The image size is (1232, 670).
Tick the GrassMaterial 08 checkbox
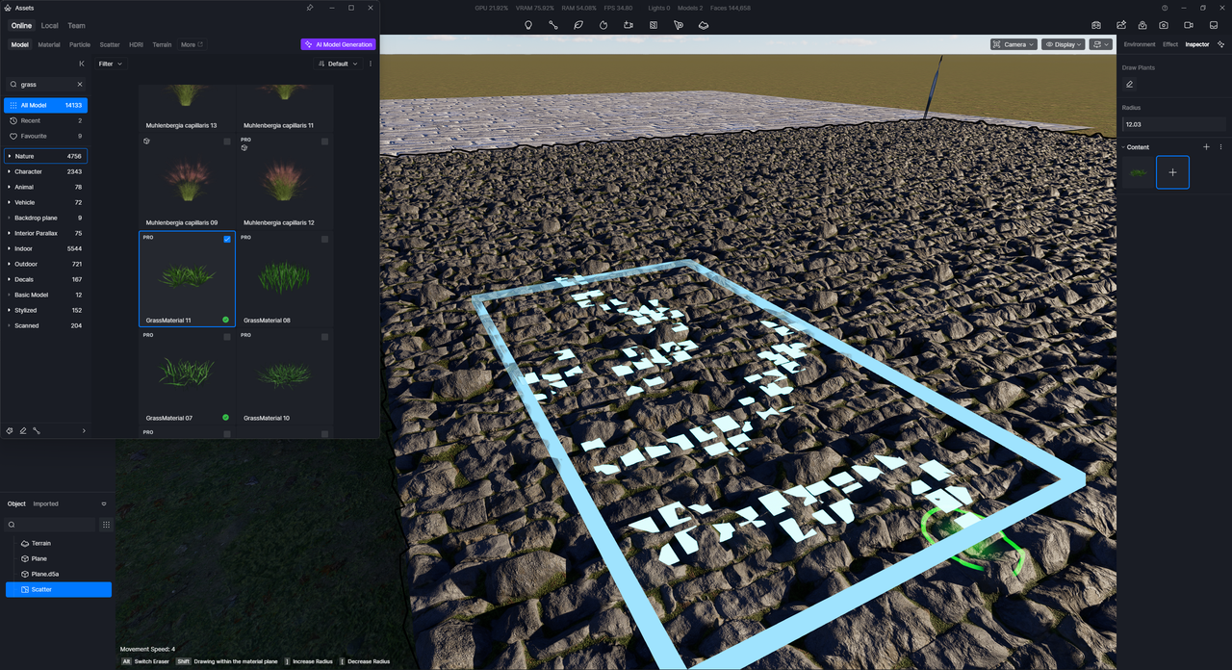coord(324,239)
